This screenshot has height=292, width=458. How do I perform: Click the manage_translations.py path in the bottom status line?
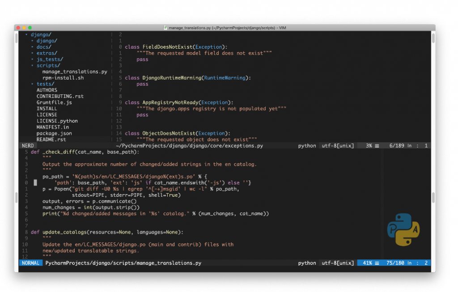123,263
